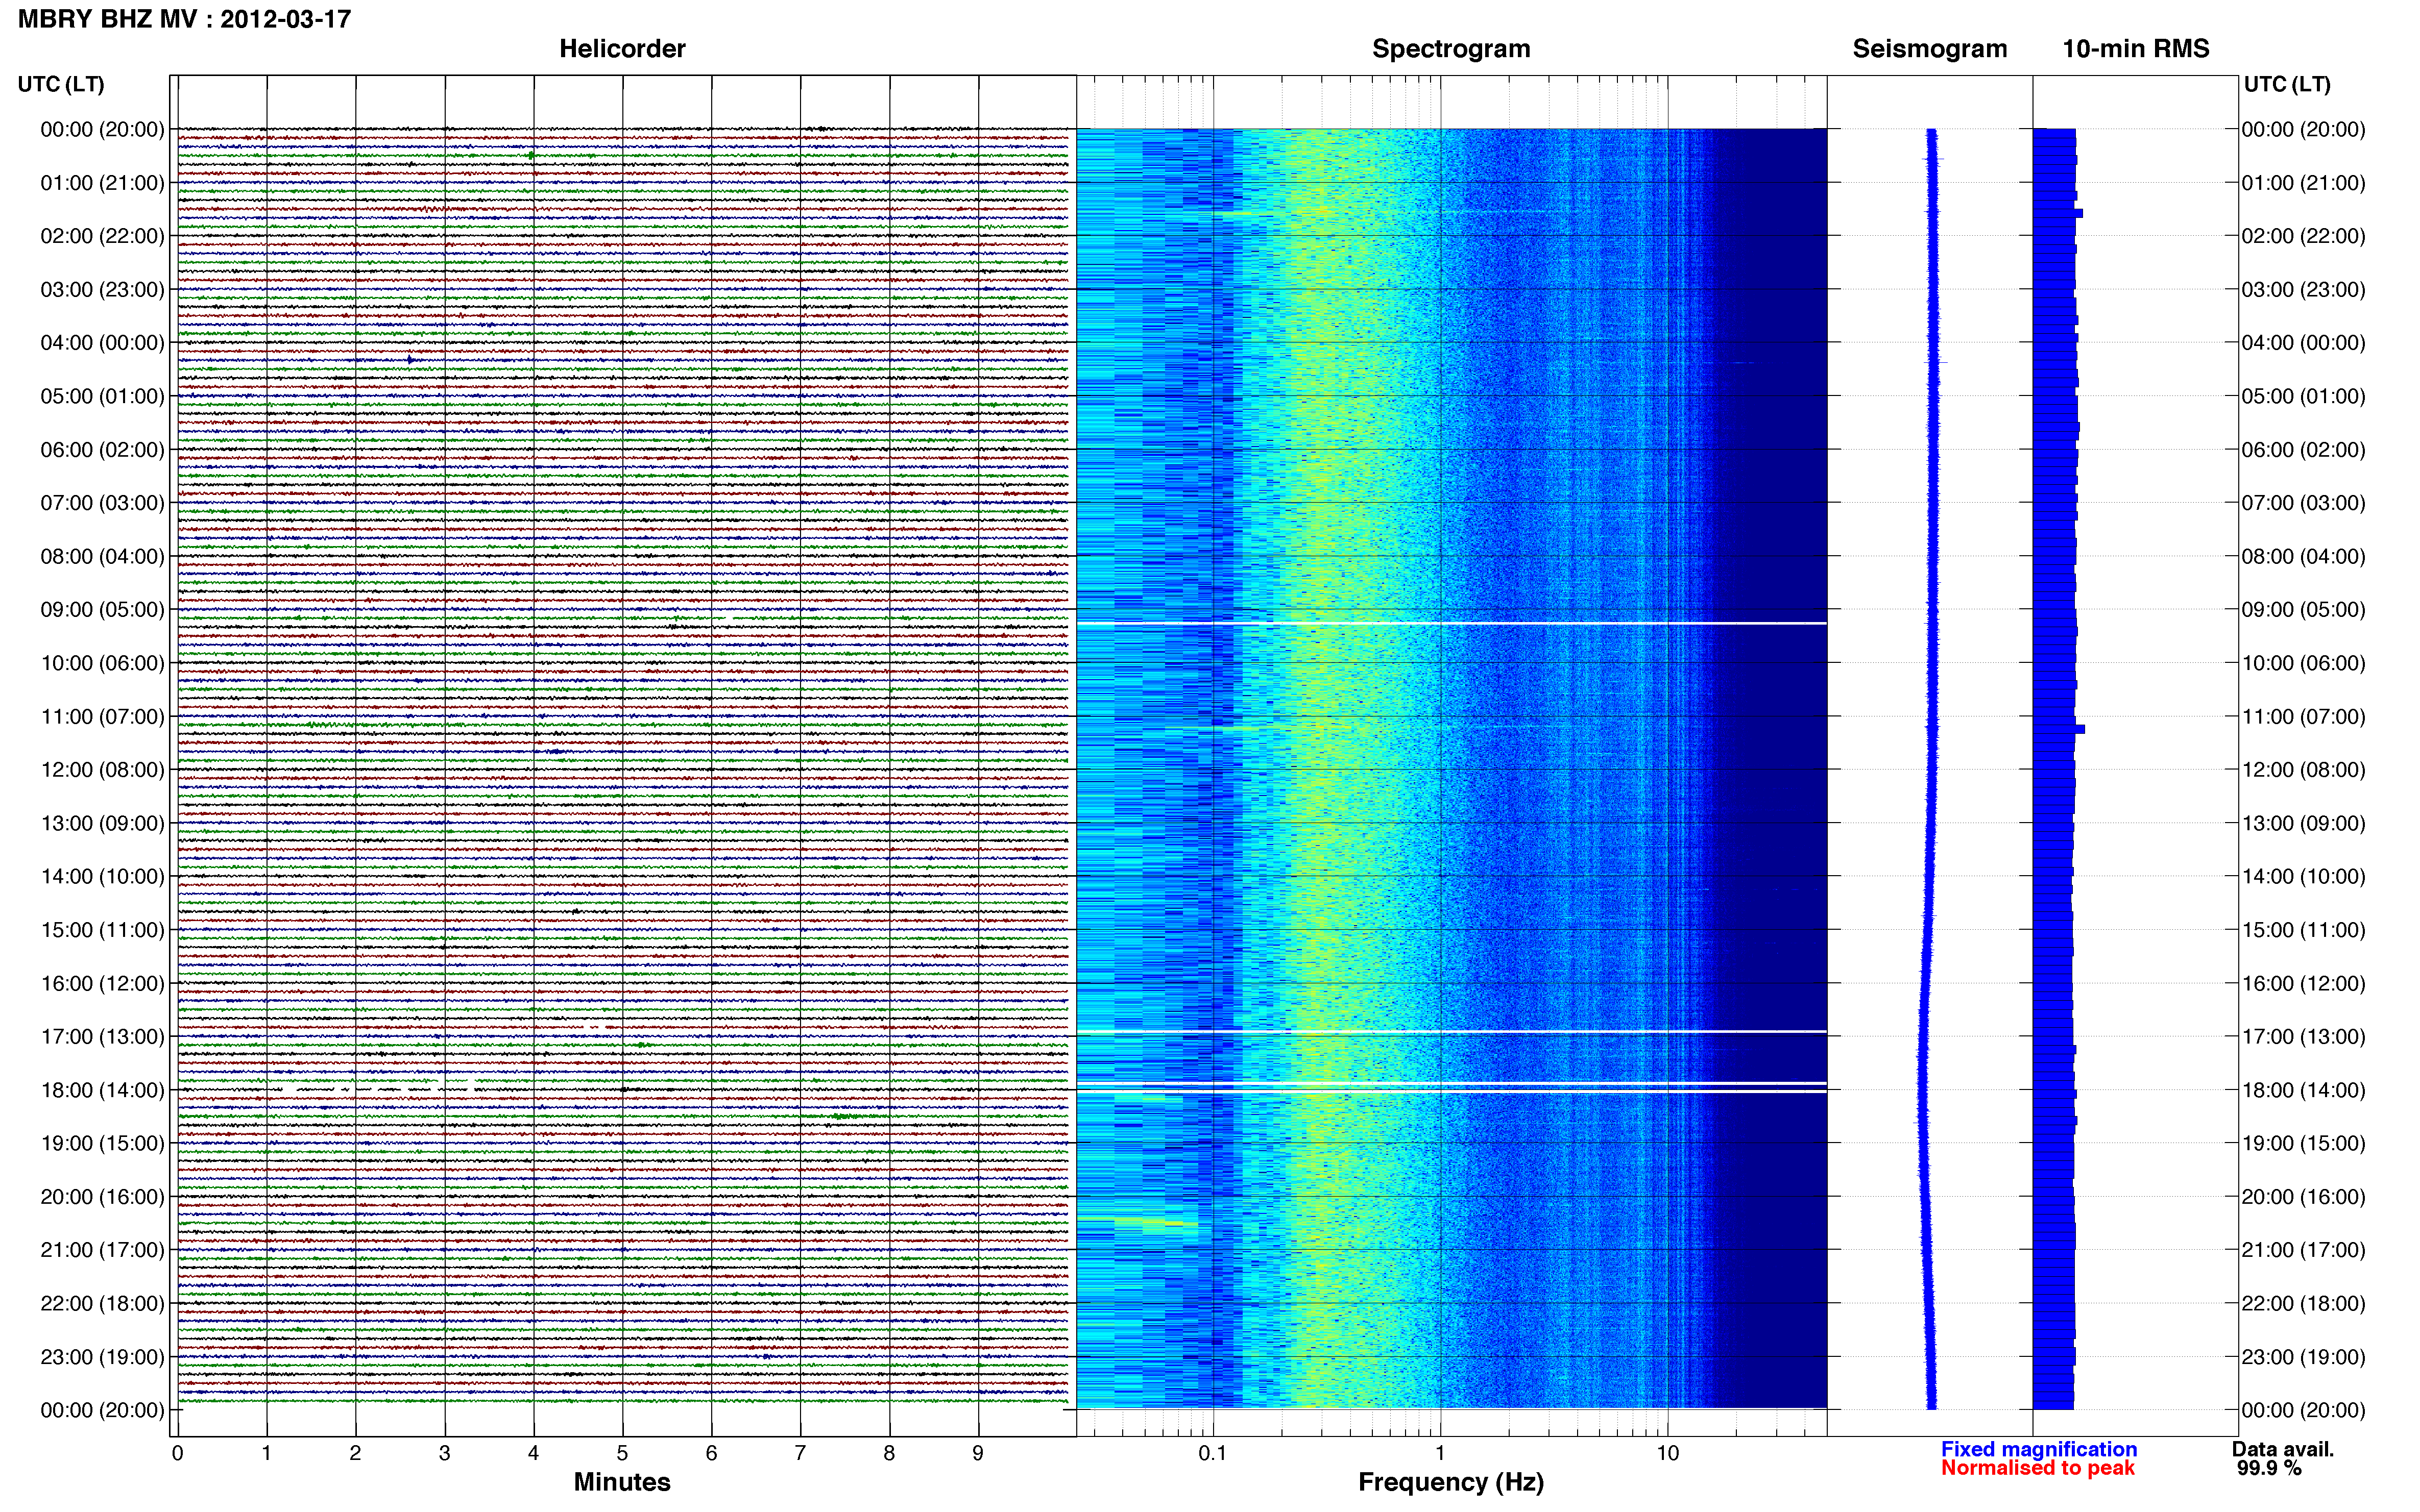Image resolution: width=2420 pixels, height=1512 pixels.
Task: Click the 'Minutes' axis title
Action: pyautogui.click(x=622, y=1482)
